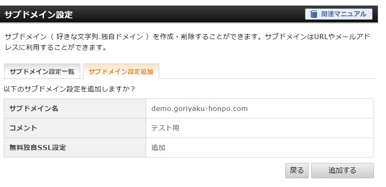Switch to the サブドメイン設定一覧 tab
The height and width of the screenshot is (187, 386).
tap(42, 71)
